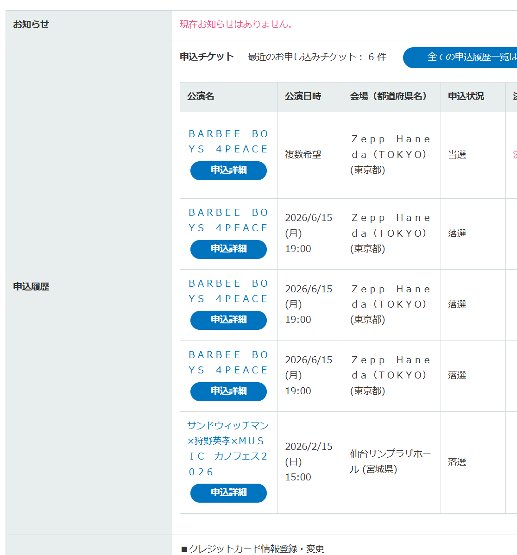
Task: Click the 最近のお申し込みチケット：6件 text
Action: (317, 57)
